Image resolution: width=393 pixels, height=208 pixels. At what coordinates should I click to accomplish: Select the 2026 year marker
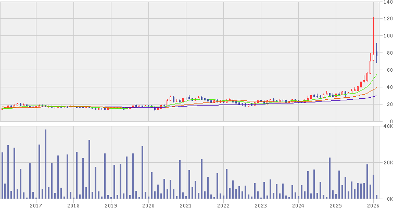pos(373,205)
